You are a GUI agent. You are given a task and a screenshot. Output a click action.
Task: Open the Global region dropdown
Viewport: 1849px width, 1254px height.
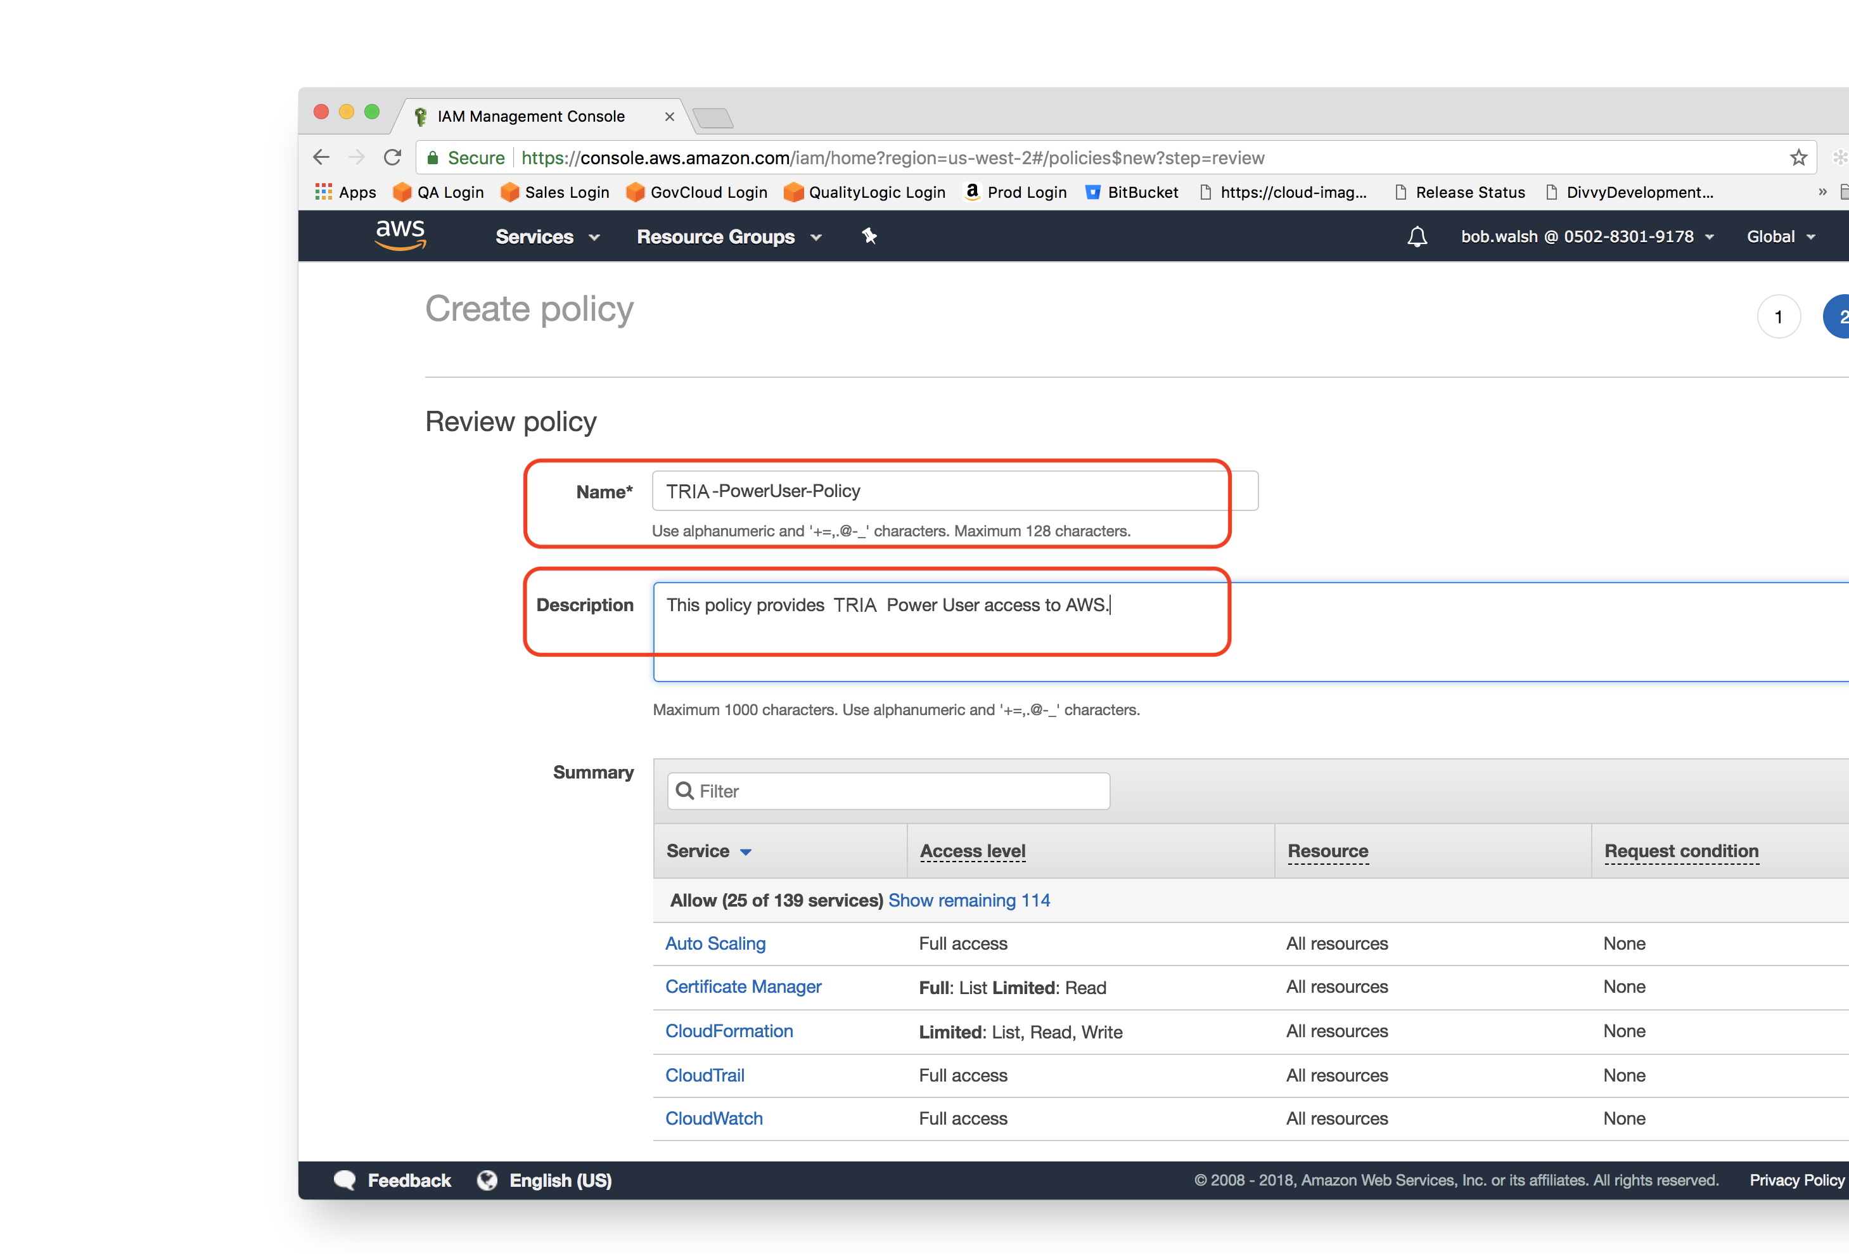pos(1781,236)
